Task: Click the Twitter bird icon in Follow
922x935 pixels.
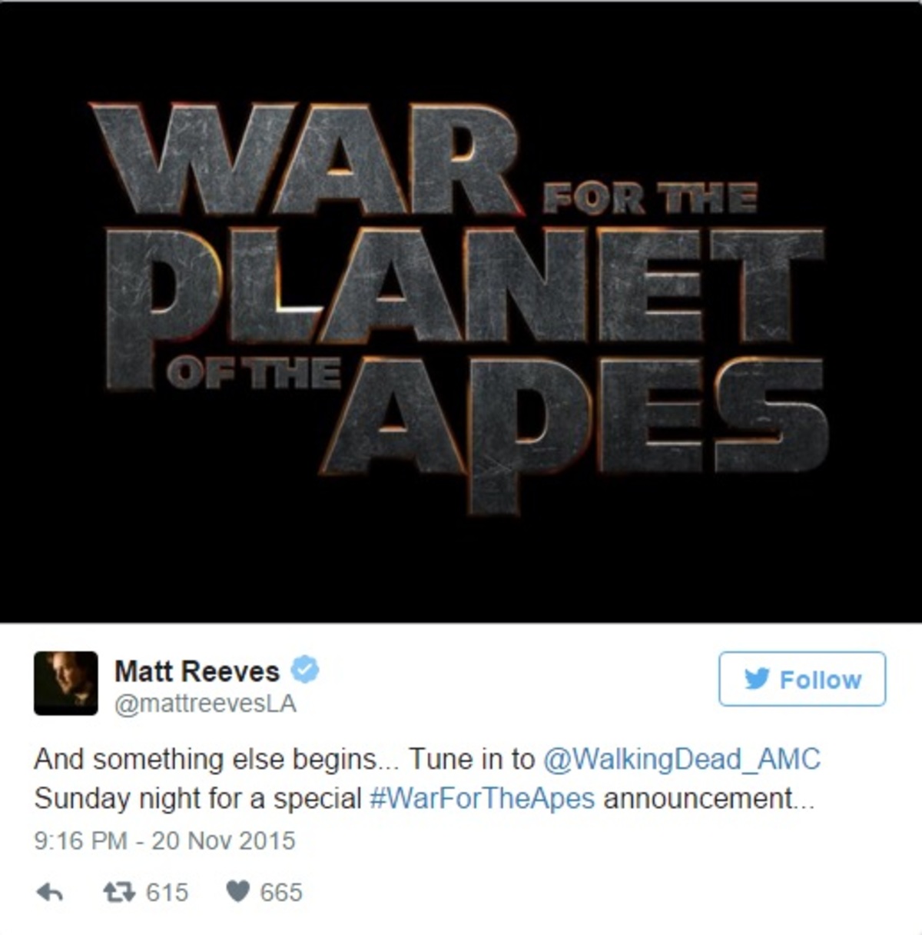Action: [757, 678]
